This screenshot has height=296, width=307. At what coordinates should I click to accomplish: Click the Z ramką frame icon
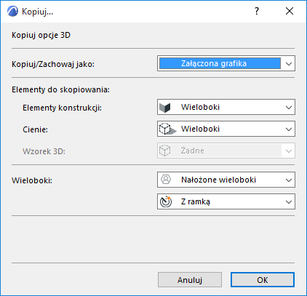pos(166,201)
